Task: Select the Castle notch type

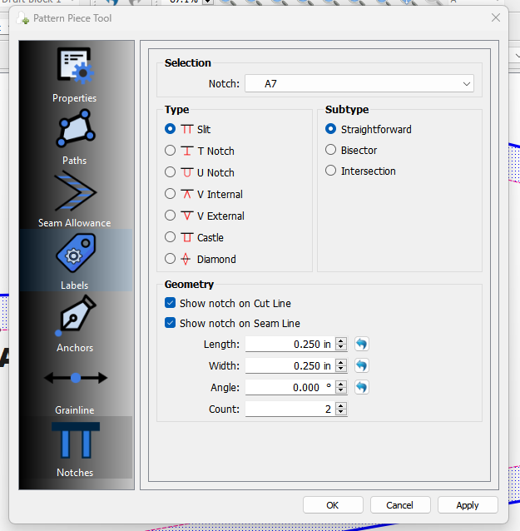Action: tap(194, 237)
